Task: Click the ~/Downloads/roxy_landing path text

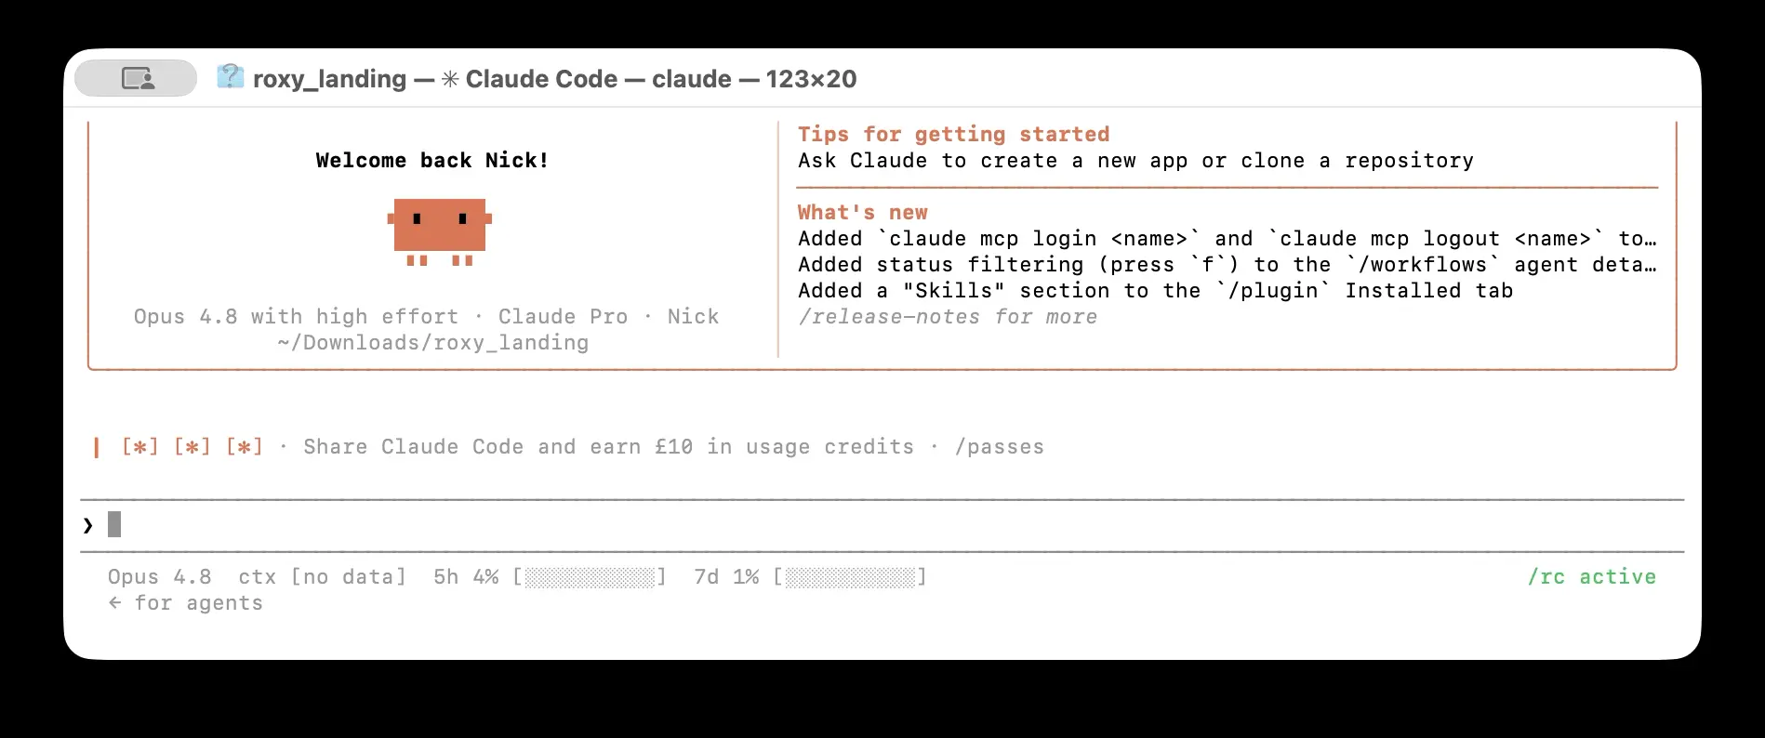Action: click(x=432, y=343)
